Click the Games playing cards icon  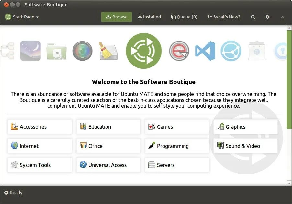click(x=152, y=126)
